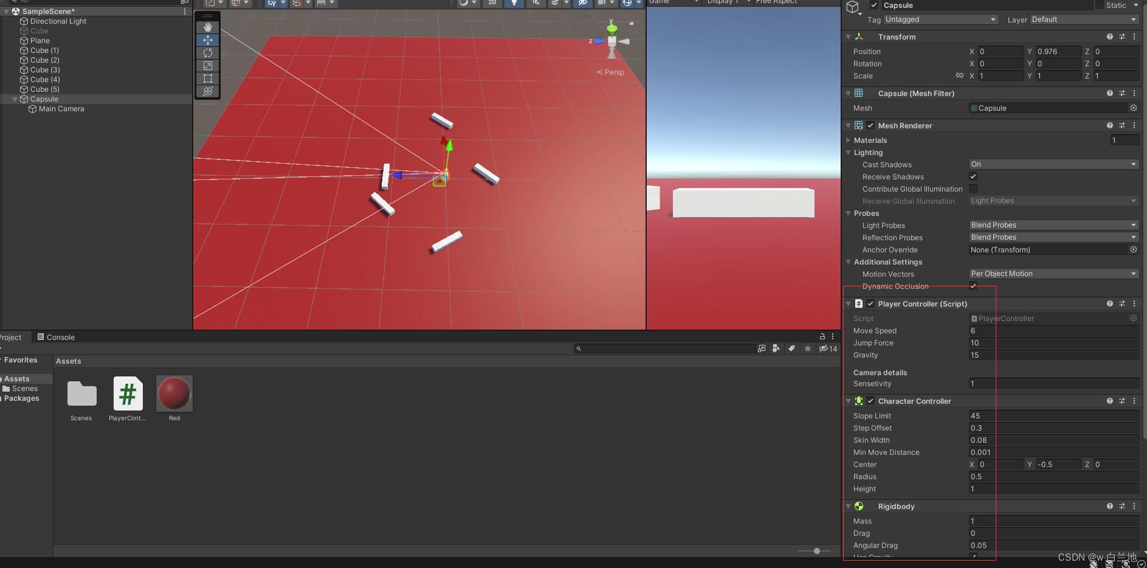Select PlayerController script asset
The image size is (1147, 568).
128,398
